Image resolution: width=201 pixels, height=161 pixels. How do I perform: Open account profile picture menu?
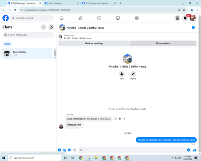click(193, 18)
